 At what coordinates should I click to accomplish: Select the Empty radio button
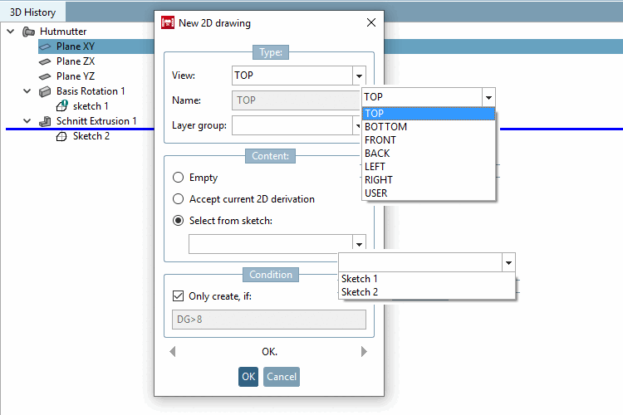tap(178, 177)
